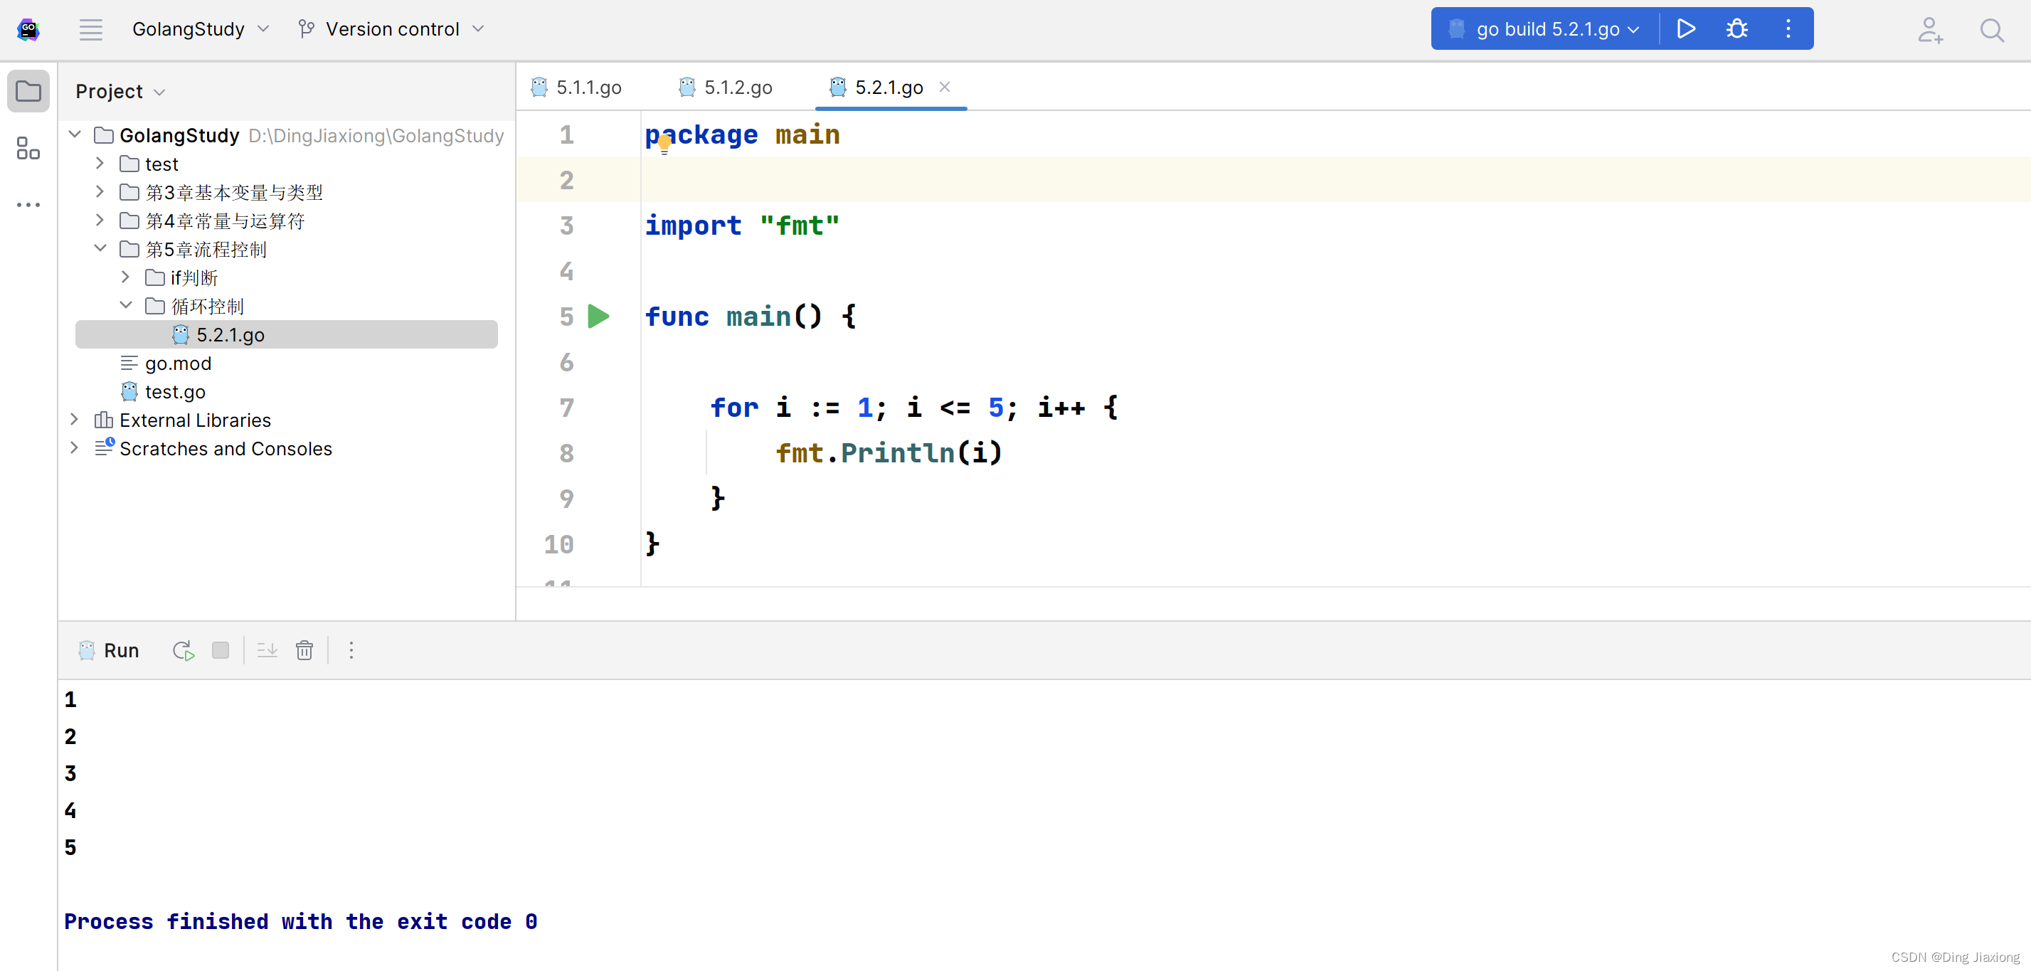Stop the process with the stop square
Viewport: 2031px width, 971px height.
pos(220,650)
